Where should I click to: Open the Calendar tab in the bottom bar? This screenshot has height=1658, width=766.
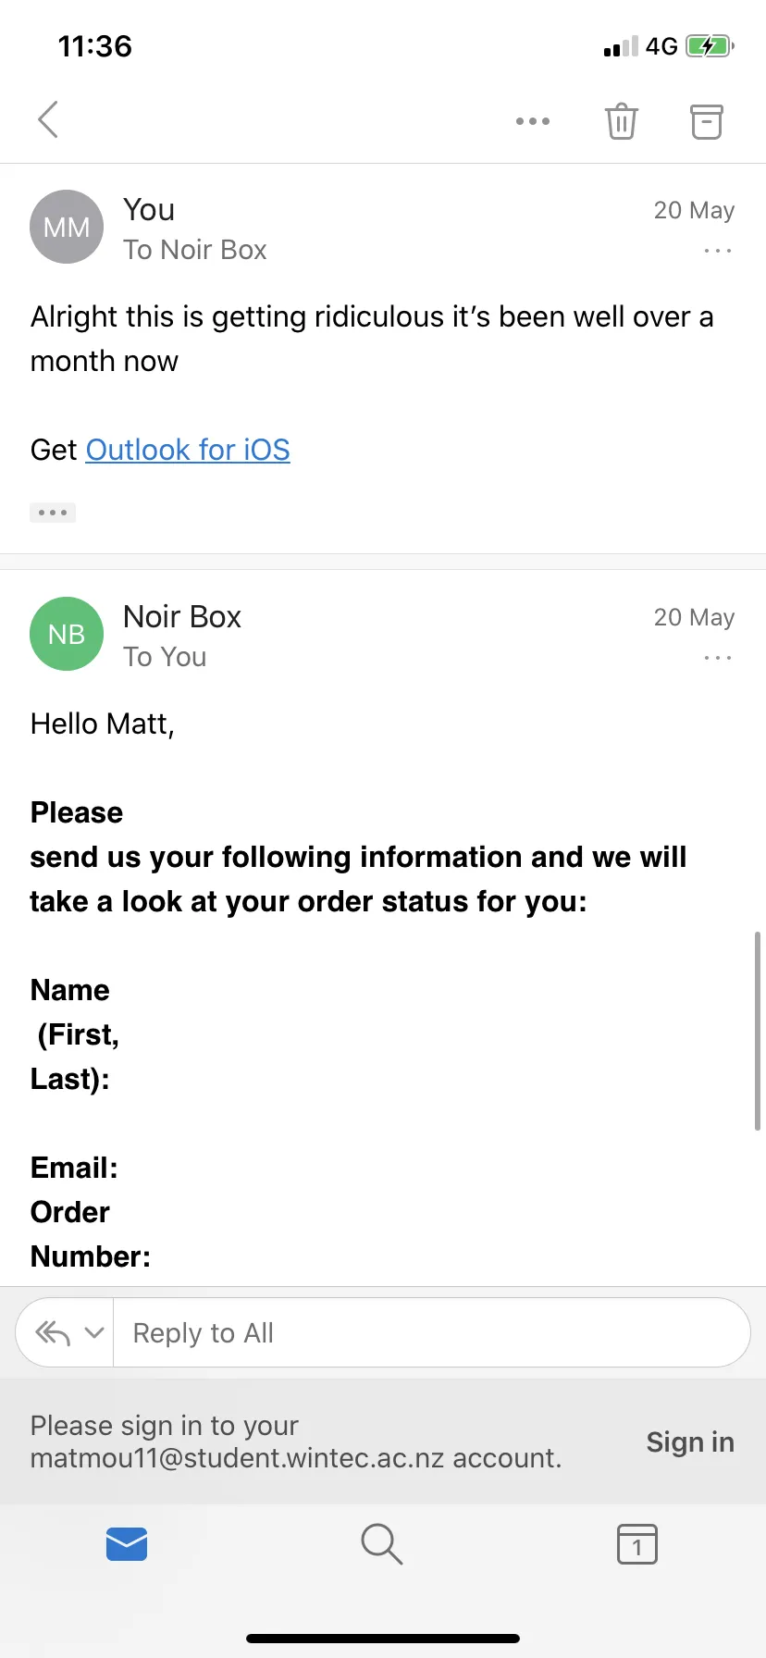636,1543
